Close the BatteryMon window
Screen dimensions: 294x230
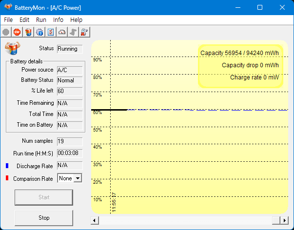(x=282, y=7)
